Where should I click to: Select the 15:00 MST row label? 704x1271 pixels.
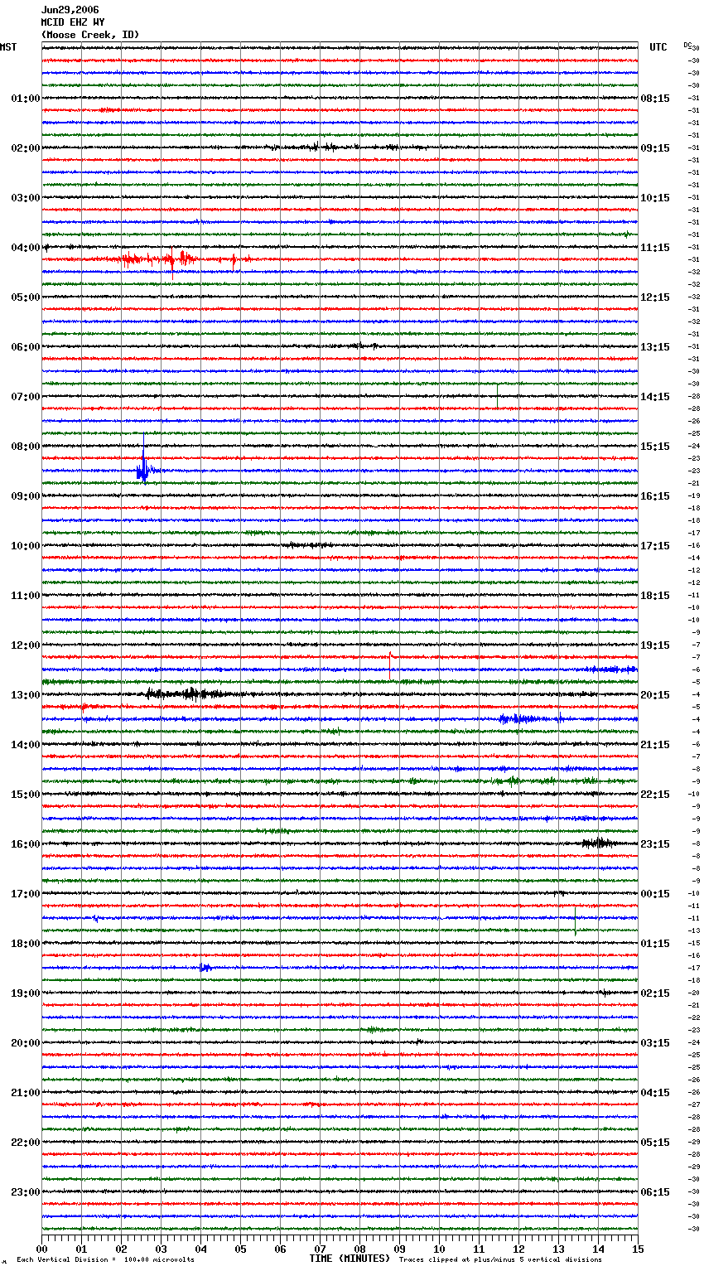(x=25, y=795)
